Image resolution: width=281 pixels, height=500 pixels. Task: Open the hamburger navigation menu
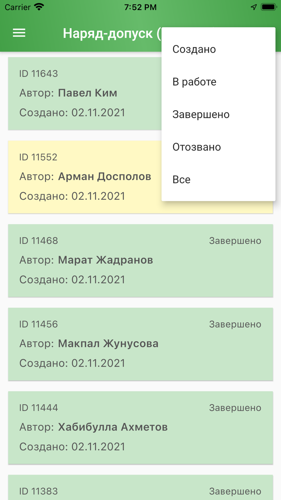coord(18,33)
